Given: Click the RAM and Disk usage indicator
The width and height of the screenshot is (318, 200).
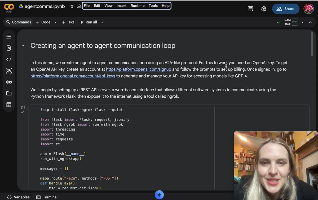Looking at the screenshot, I should (291, 22).
